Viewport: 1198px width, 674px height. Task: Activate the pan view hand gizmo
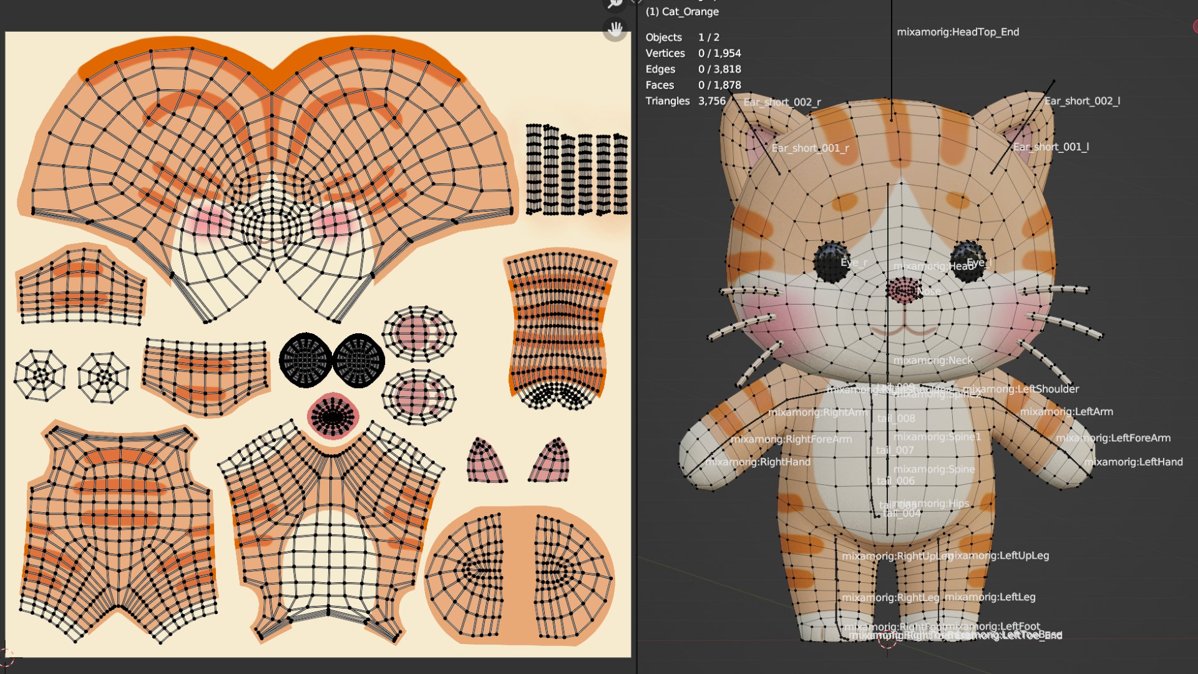615,29
